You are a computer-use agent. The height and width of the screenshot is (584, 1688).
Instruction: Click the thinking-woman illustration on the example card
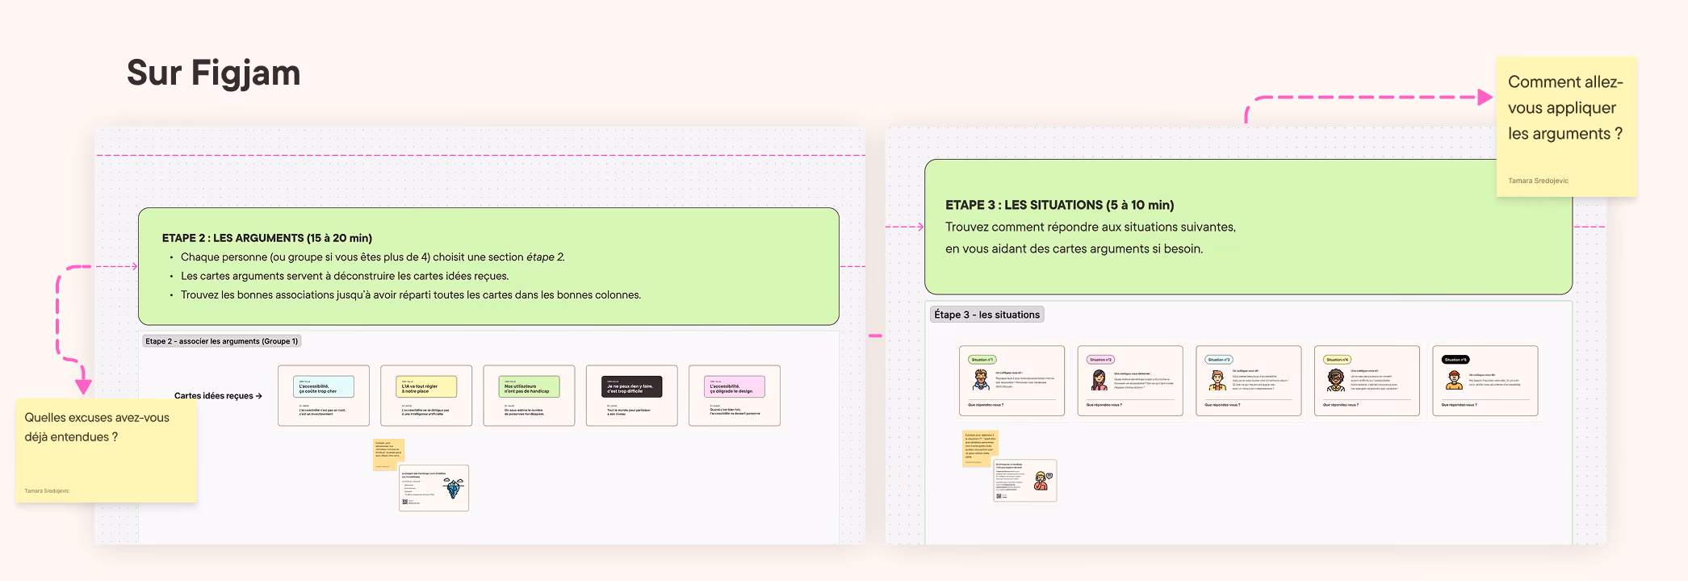(1041, 482)
